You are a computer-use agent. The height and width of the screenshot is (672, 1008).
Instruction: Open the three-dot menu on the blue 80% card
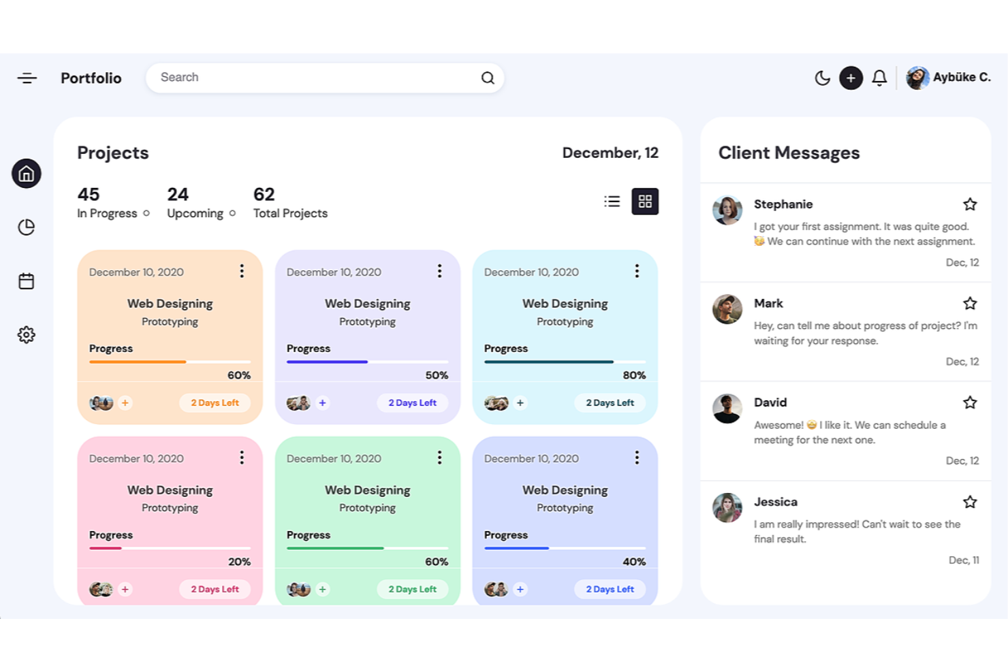[637, 271]
